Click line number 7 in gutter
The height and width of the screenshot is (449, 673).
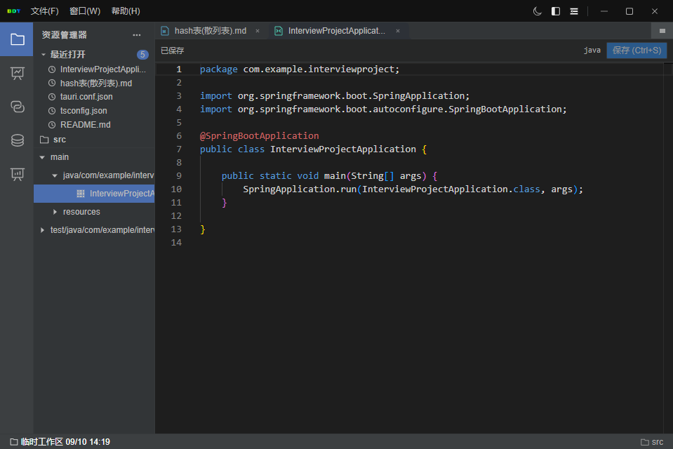pyautogui.click(x=179, y=149)
